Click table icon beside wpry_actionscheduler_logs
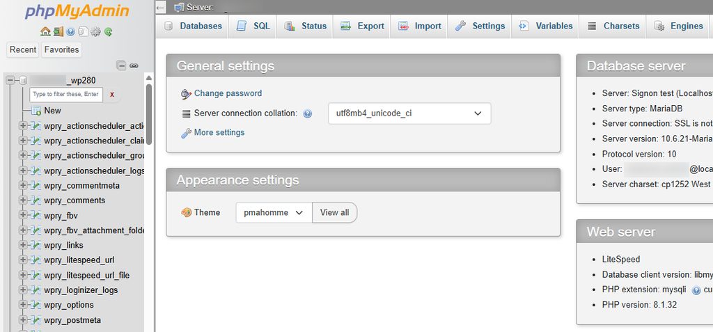 tap(36, 171)
